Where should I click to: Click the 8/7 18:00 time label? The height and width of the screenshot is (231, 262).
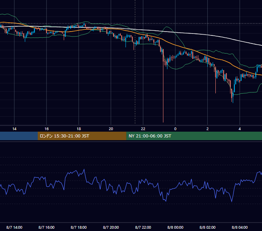click(79, 227)
